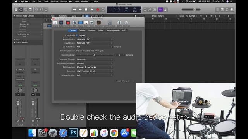Screen dimensions: 248x139
Task: Open the Summing dropdown
Action: [x=95, y=71]
